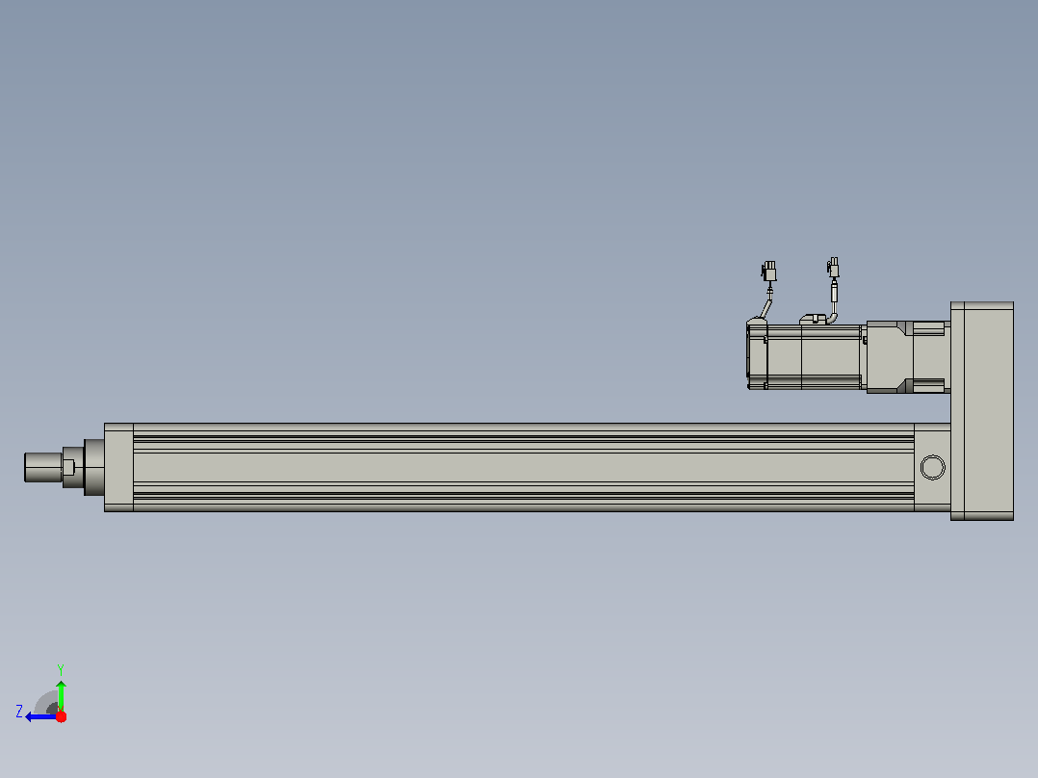
Task: Click the left cable connector above the motor
Action: tap(768, 271)
